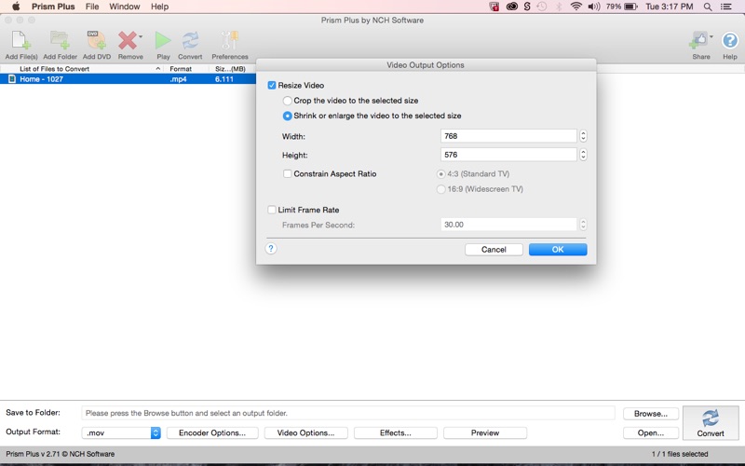Click the Convert toolbar icon at top
This screenshot has width=745, height=466.
tap(190, 41)
